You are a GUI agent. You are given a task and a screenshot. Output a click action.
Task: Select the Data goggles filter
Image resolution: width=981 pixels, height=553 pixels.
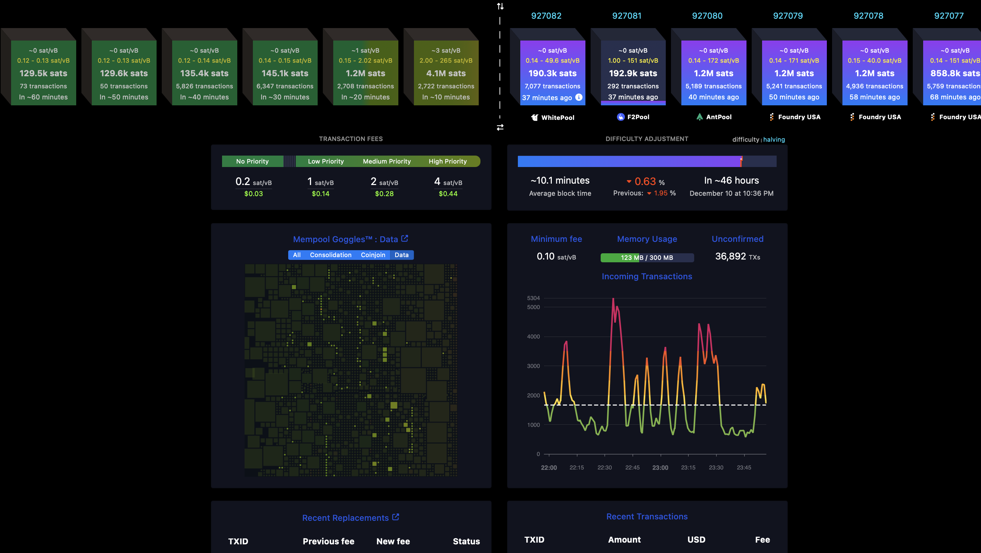pyautogui.click(x=401, y=255)
